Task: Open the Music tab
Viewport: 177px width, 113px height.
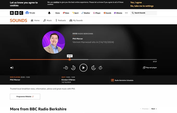Action: point(48,20)
